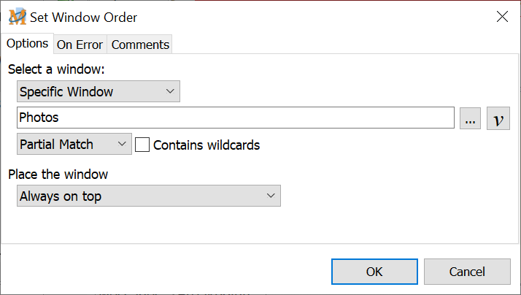
Task: Enable the Contains wildcards checkbox
Action: pyautogui.click(x=142, y=145)
